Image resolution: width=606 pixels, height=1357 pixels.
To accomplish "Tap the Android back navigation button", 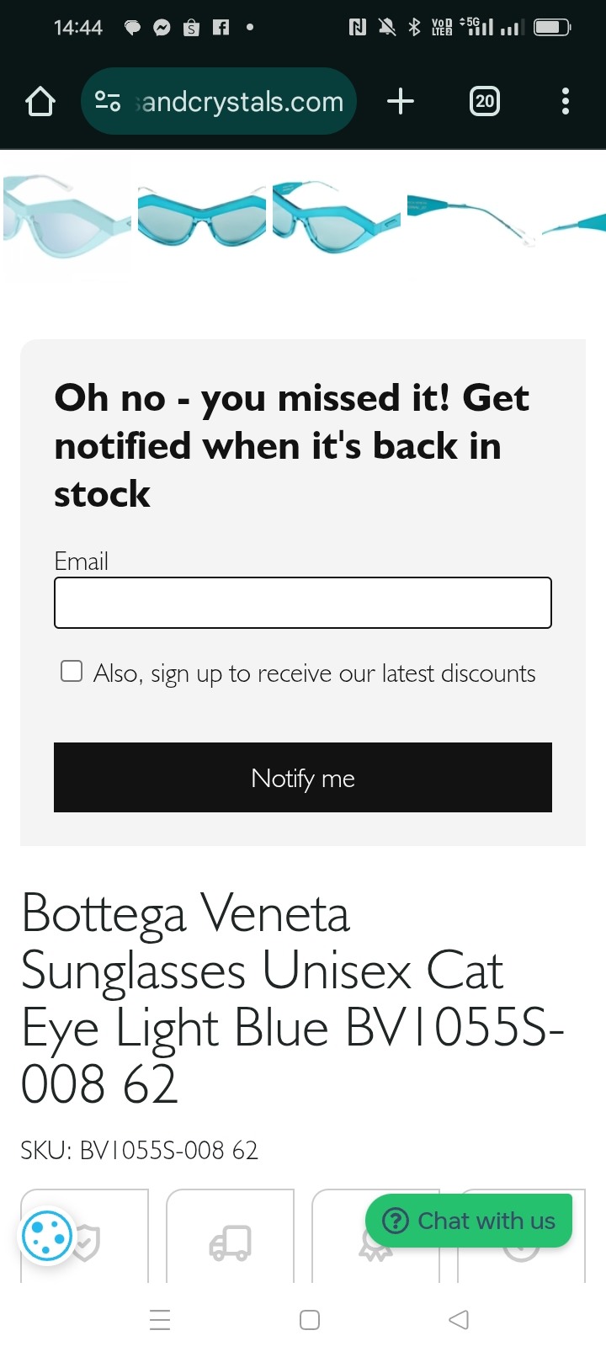I will [x=459, y=1320].
